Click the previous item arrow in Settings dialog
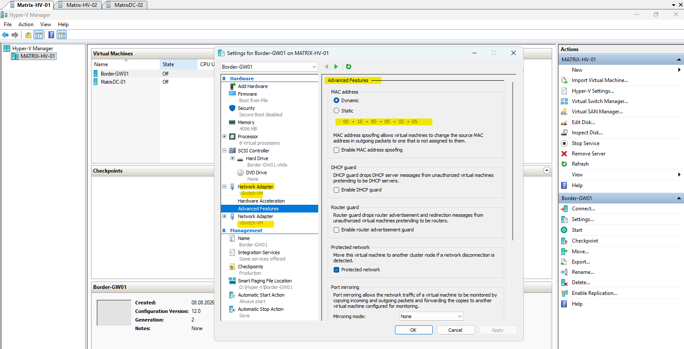684x349 pixels. (326, 67)
